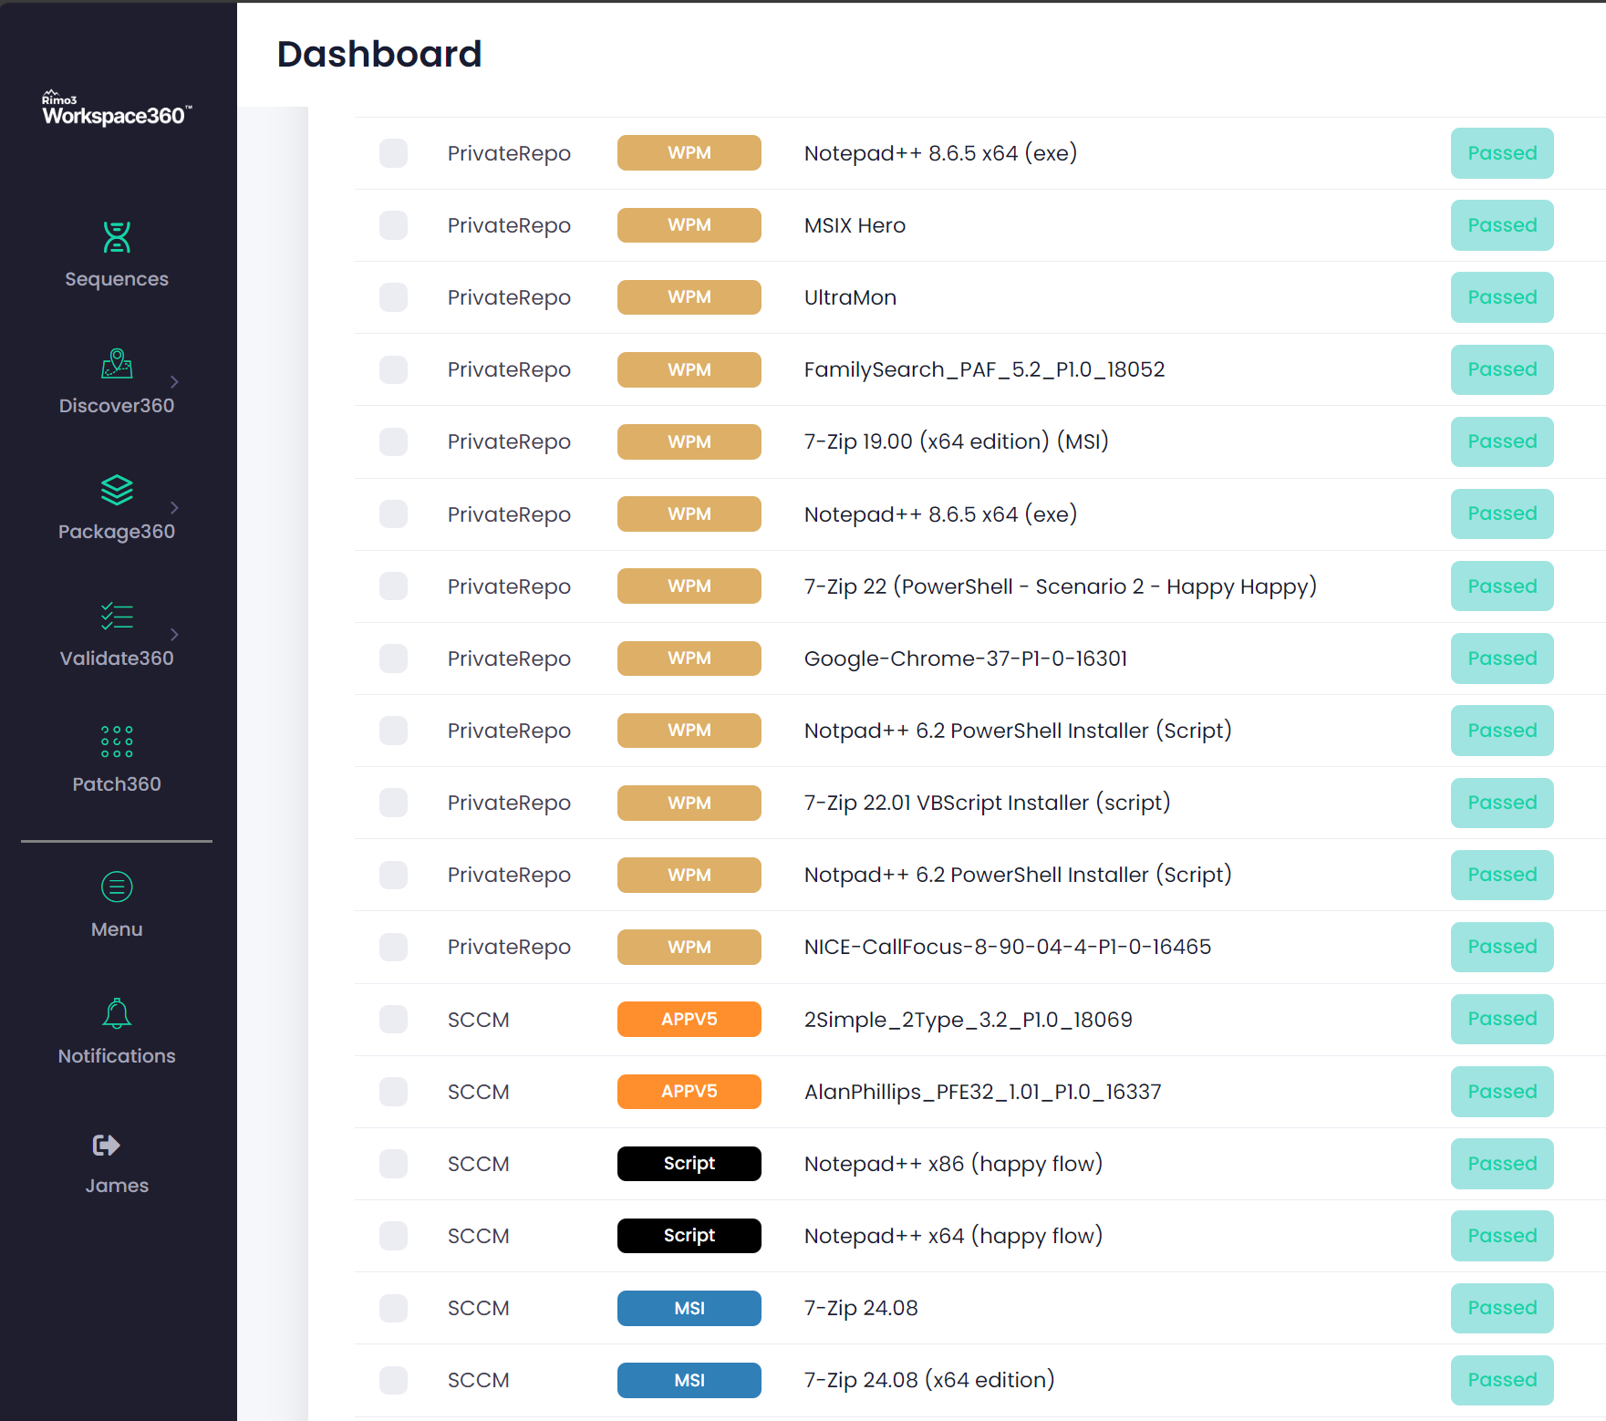
Task: Click PrivateRepo source in UltraMon row
Action: coord(509,297)
